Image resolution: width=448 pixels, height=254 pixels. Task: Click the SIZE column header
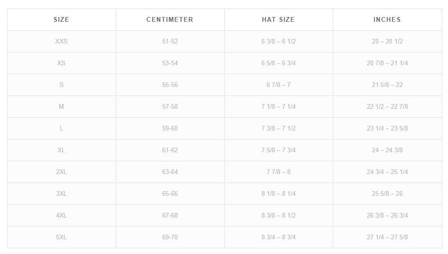(x=61, y=19)
